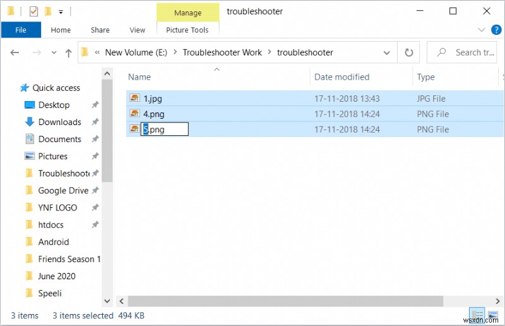Open the htdocs folder
The image size is (505, 326).
coord(50,224)
